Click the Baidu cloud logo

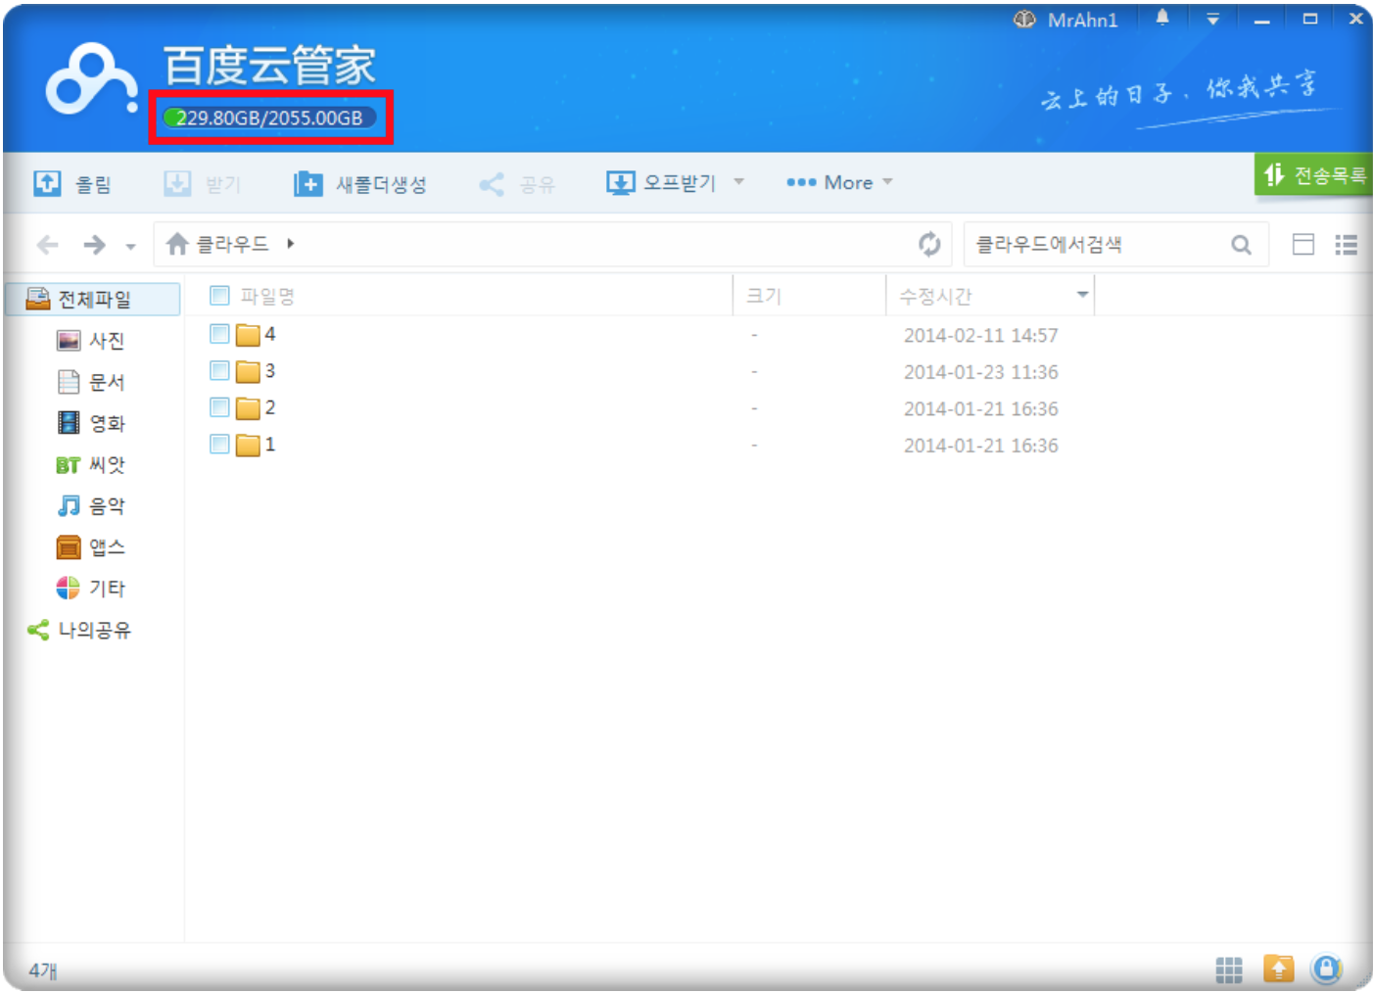(92, 78)
